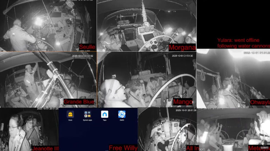Select the All In camera feed

pyautogui.click(x=167, y=129)
